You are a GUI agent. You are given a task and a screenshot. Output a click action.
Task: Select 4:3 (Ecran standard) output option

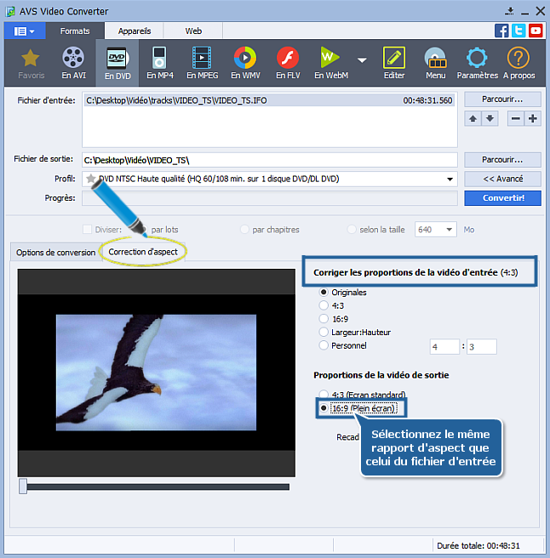(x=324, y=395)
